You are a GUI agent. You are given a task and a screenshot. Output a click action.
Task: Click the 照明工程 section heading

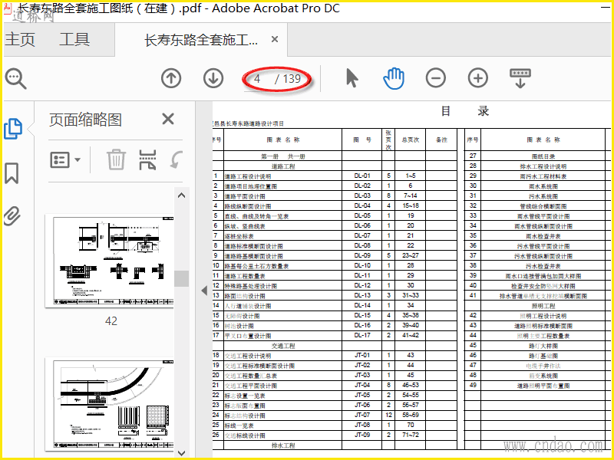pos(543,306)
